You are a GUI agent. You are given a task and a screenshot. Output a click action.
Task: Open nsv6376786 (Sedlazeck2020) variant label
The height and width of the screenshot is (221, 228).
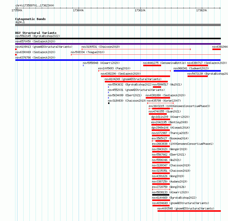(35, 57)
